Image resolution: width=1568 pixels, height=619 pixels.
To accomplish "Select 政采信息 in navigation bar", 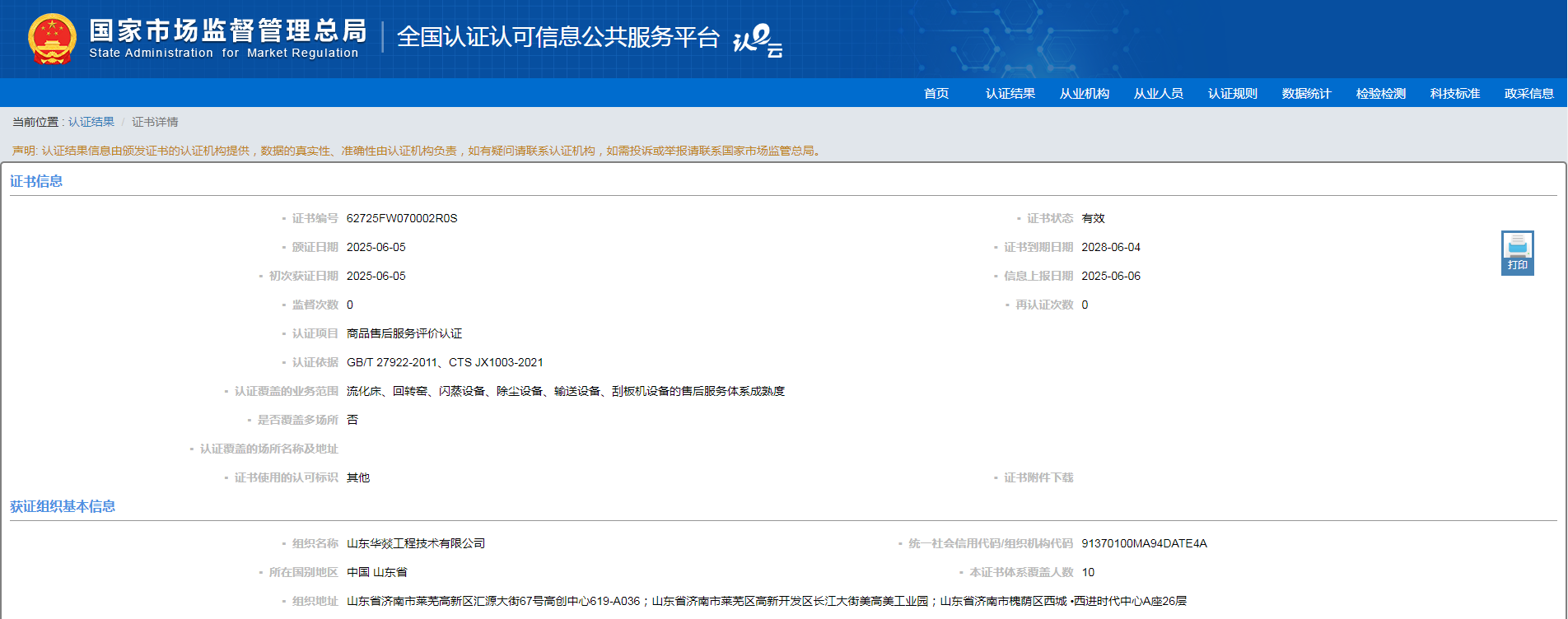I will click(1529, 93).
